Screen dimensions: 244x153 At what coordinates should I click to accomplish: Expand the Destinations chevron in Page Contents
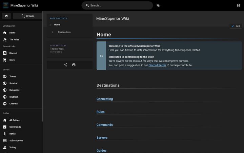tap(53, 32)
